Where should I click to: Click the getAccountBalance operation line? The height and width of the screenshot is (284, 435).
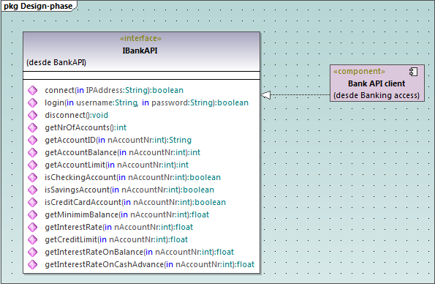(122, 152)
